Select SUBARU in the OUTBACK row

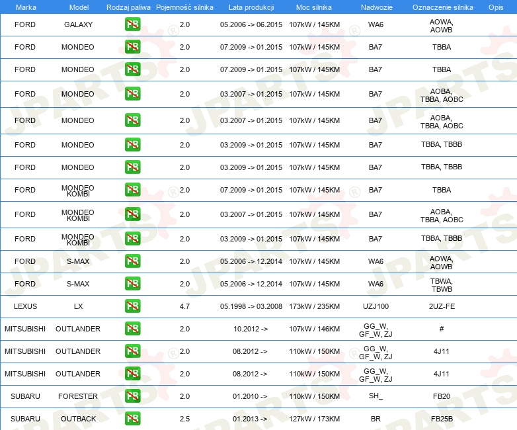coord(25,419)
